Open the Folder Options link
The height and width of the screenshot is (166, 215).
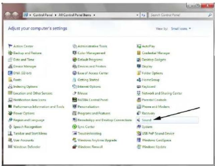pyautogui.click(x=152, y=73)
